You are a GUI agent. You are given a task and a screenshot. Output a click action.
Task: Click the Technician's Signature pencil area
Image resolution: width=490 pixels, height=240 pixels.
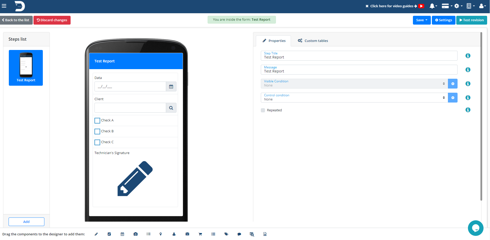point(135,179)
